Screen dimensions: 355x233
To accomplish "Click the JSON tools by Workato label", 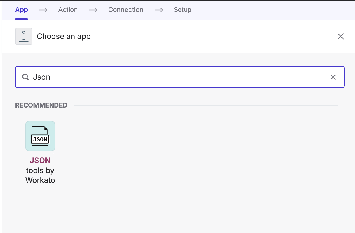I will click(40, 170).
